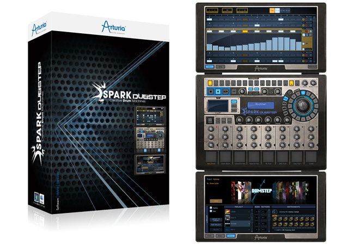The width and height of the screenshot is (354, 245).
Task: Click the blue FX touch pad screen
Action: pos(218,106)
